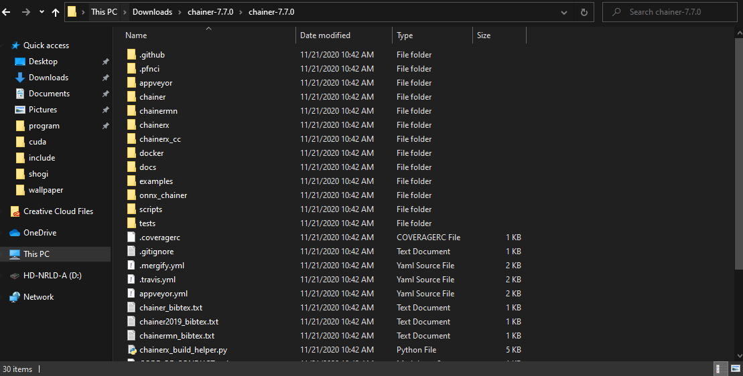Select the tests folder icon
The image size is (743, 376).
[131, 223]
